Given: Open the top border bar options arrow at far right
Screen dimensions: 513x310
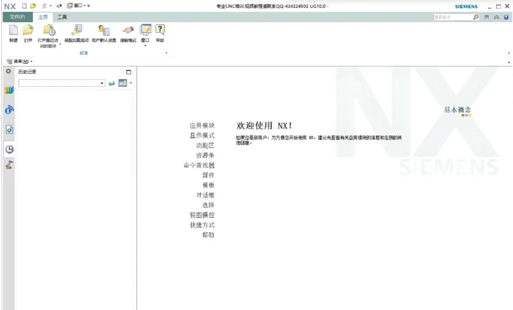Looking at the screenshot, I should tap(509, 62).
